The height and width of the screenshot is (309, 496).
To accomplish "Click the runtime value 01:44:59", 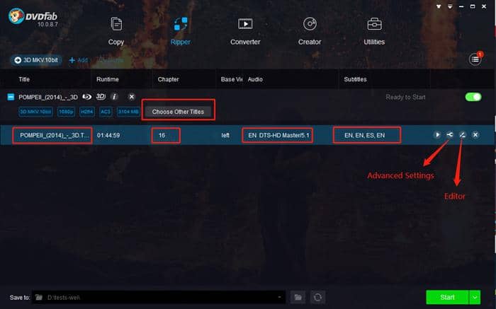I will 108,135.
